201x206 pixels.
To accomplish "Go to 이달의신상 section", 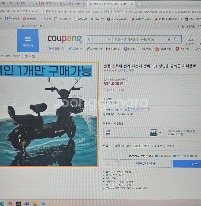I will point(163,49).
